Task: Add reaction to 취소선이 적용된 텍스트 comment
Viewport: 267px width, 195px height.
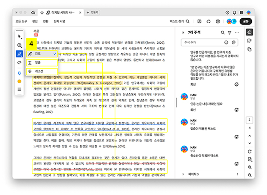Action: click(x=236, y=164)
